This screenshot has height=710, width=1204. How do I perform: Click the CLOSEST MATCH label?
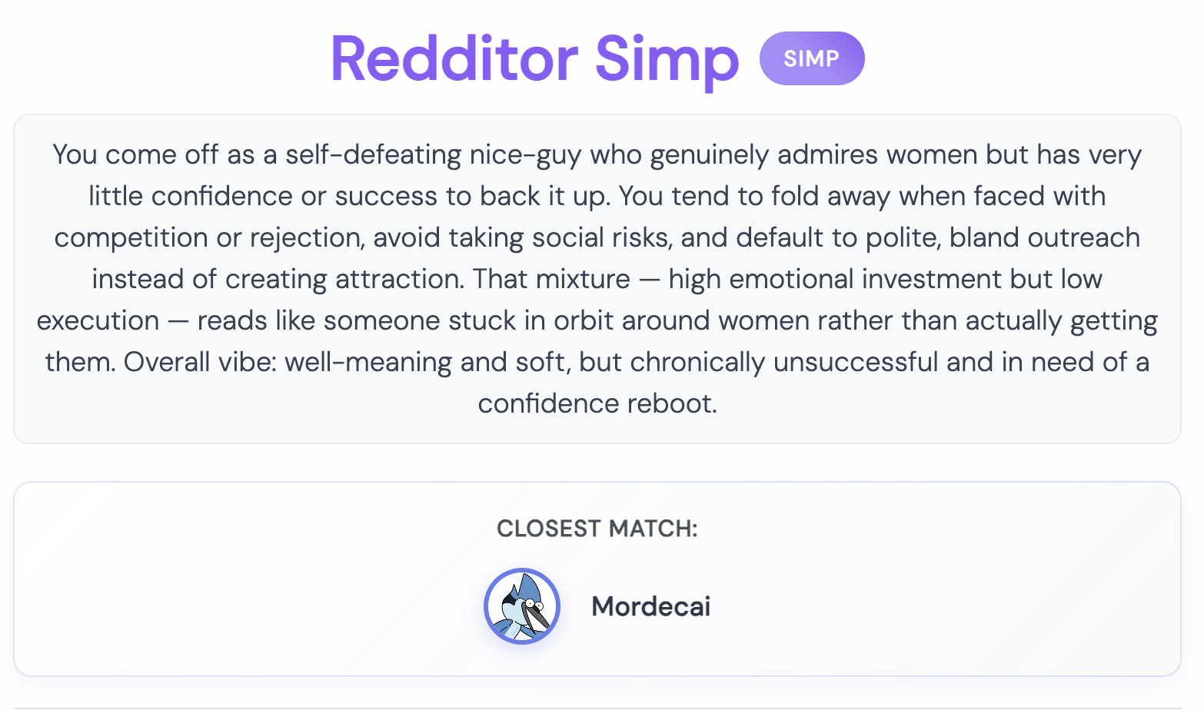(597, 529)
